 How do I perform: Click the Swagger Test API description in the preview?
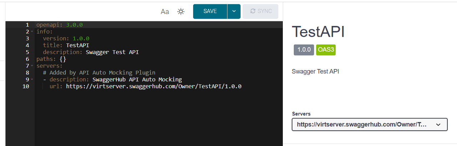pos(315,71)
